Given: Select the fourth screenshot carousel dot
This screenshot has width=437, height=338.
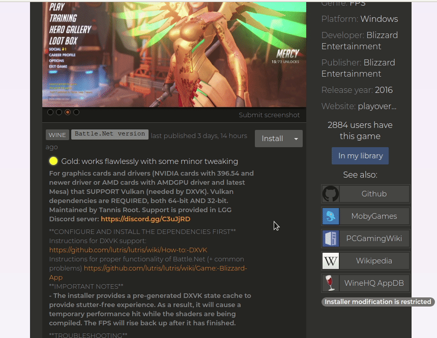Looking at the screenshot, I should pos(76,112).
